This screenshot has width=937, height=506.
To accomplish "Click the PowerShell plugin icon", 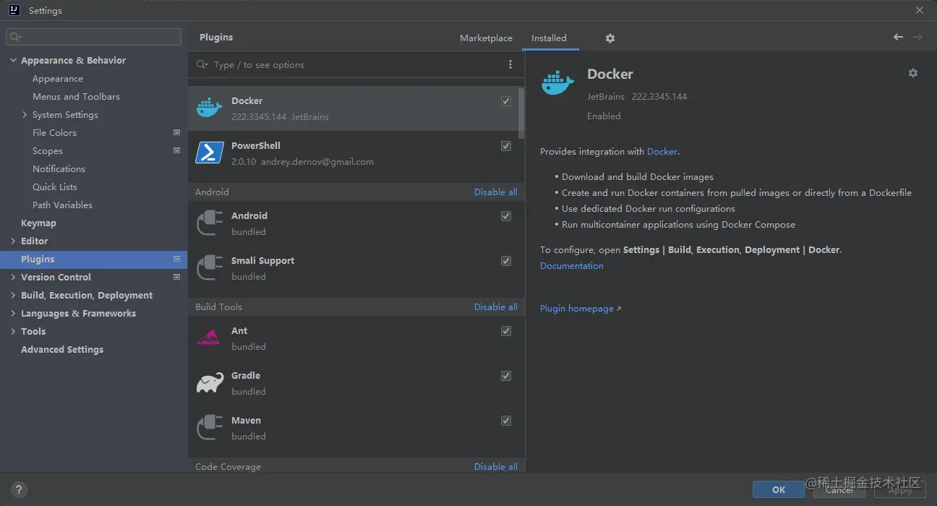I will click(209, 153).
